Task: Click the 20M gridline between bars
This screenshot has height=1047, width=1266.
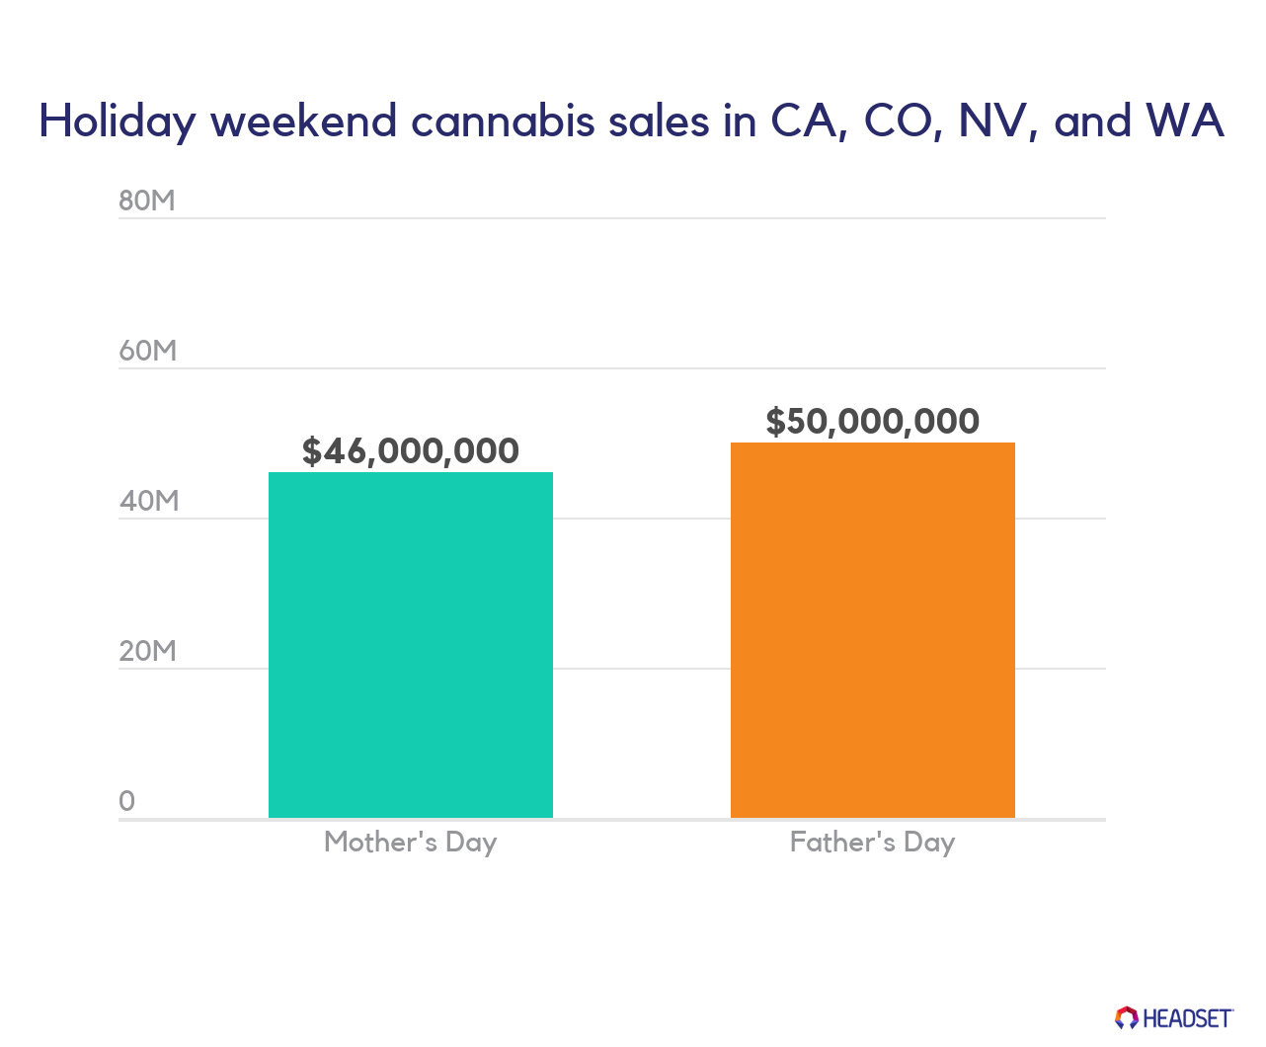Action: (642, 669)
